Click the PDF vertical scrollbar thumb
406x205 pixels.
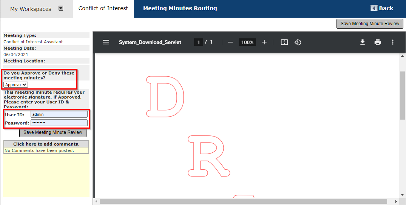coord(402,96)
